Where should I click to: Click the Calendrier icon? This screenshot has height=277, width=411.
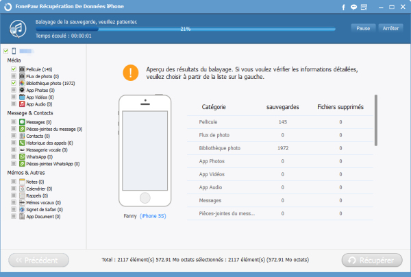(x=22, y=189)
